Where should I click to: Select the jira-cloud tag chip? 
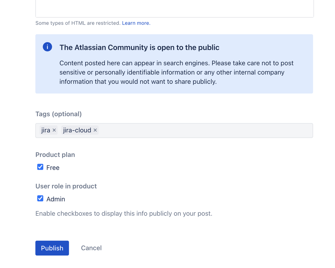pyautogui.click(x=77, y=130)
